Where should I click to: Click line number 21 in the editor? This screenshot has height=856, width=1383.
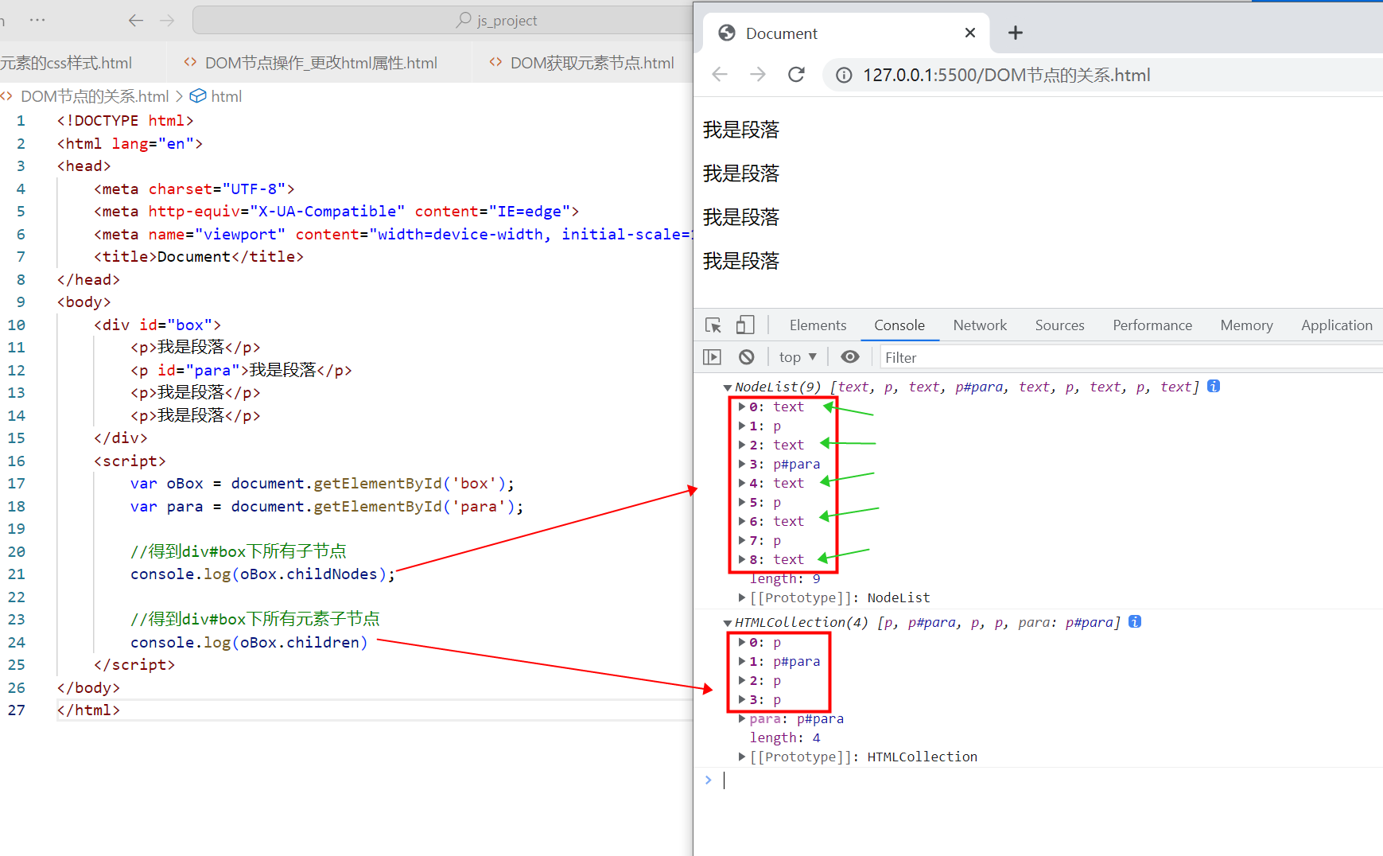[17, 574]
